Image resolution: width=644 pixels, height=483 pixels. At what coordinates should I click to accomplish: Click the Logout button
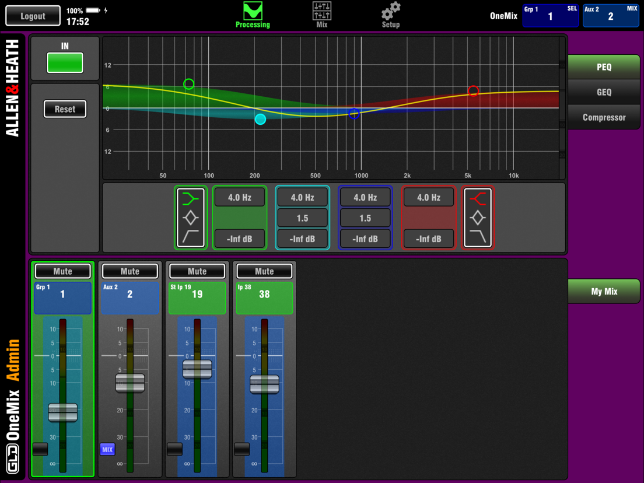[x=33, y=16]
